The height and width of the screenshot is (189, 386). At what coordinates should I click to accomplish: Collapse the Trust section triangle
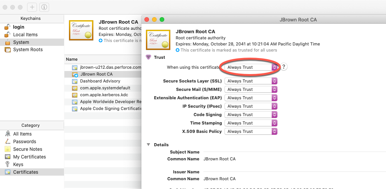148,57
